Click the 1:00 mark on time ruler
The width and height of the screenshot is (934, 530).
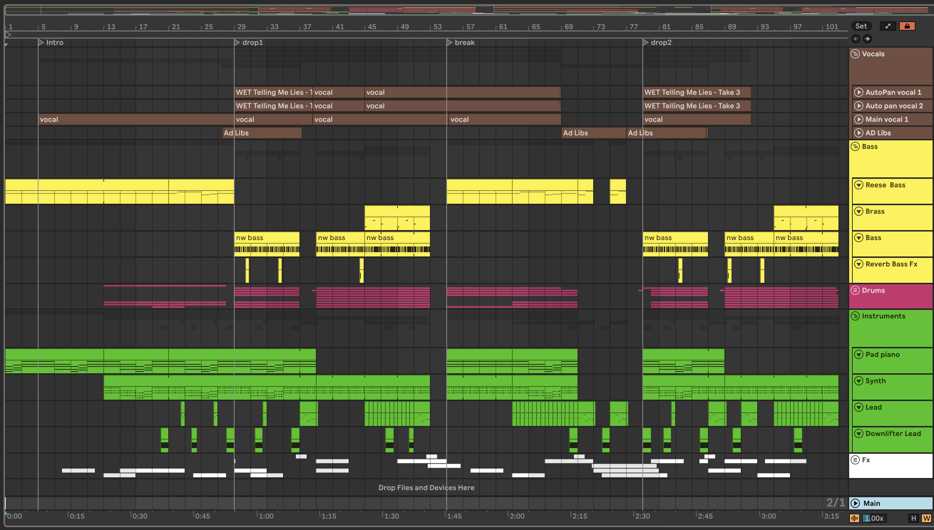pos(266,516)
